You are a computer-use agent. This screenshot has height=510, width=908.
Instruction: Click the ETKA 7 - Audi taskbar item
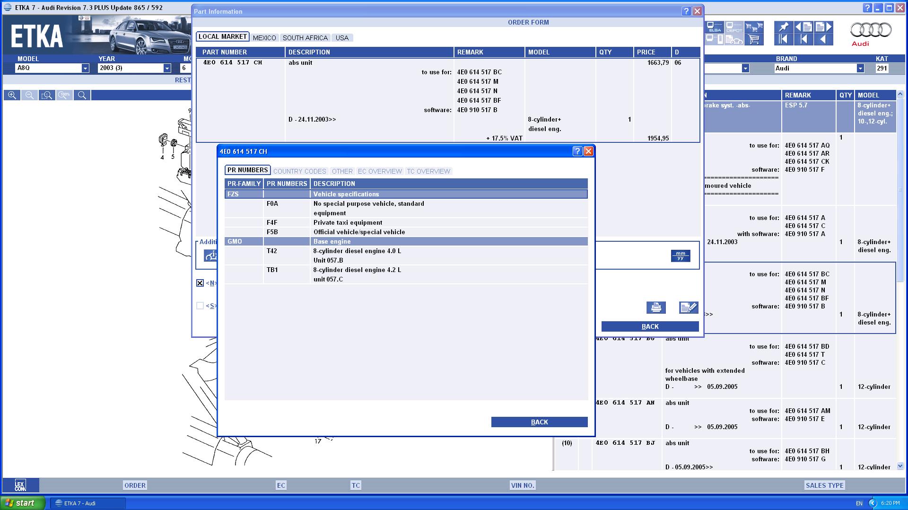pyautogui.click(x=88, y=503)
